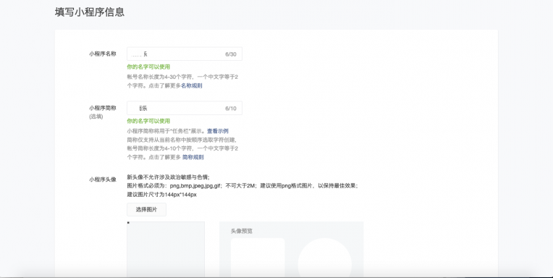Open the 查看示例 link

click(x=218, y=131)
